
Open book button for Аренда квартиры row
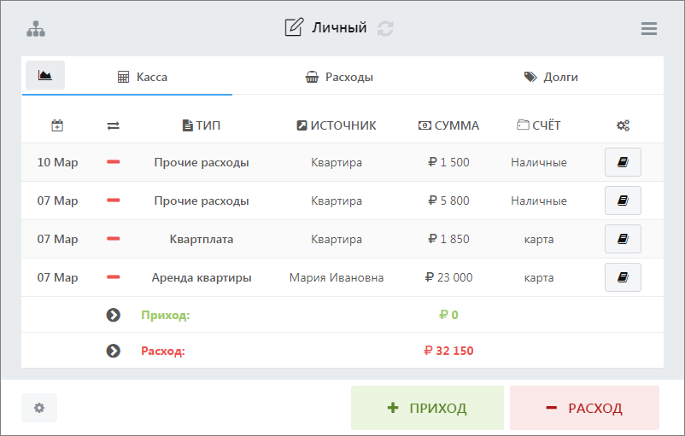tap(623, 277)
